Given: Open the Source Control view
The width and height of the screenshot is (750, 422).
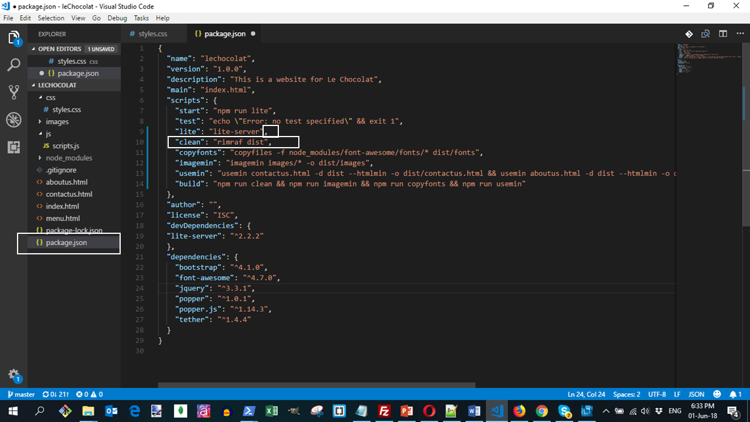Looking at the screenshot, I should pos(13,92).
